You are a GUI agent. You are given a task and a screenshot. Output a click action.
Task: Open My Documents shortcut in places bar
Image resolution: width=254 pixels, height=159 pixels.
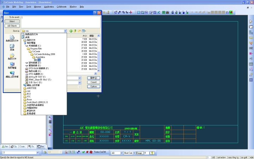point(12,57)
